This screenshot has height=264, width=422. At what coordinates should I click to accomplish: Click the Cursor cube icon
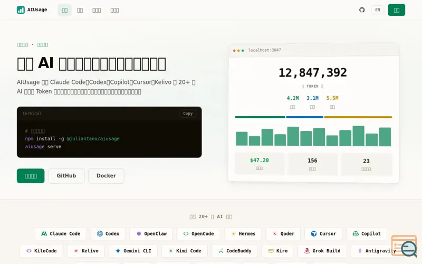point(314,233)
